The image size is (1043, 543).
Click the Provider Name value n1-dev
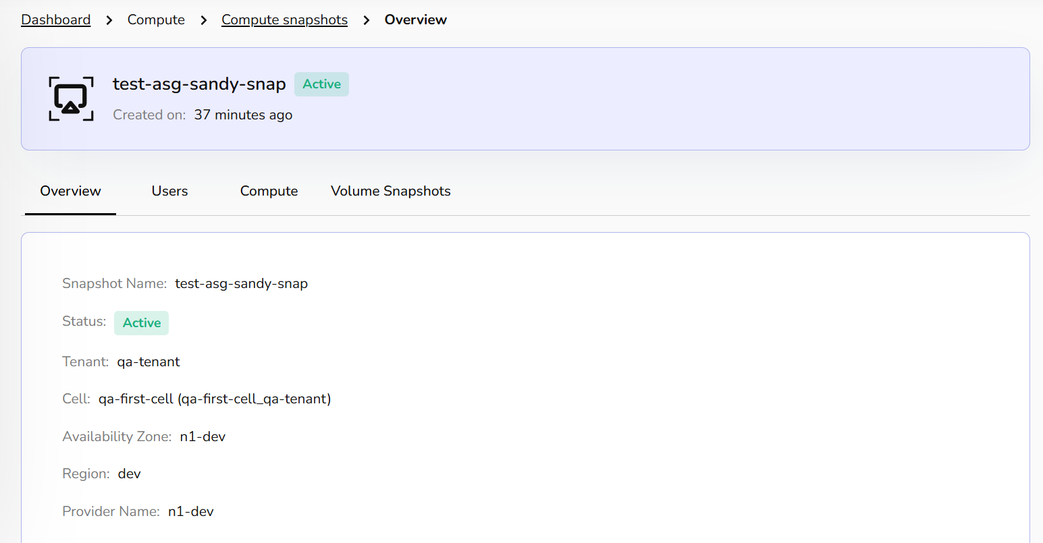pos(190,511)
